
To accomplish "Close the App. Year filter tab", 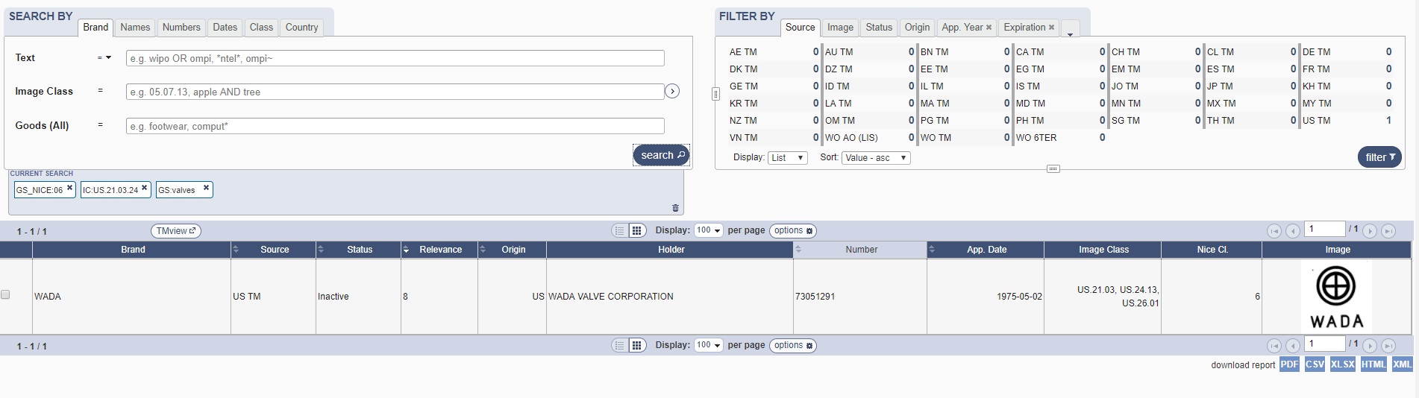I will [x=989, y=28].
